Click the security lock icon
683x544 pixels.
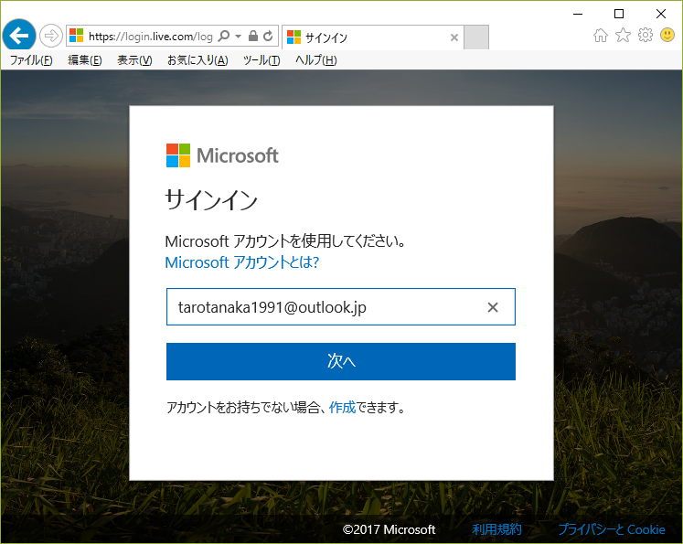(x=253, y=36)
